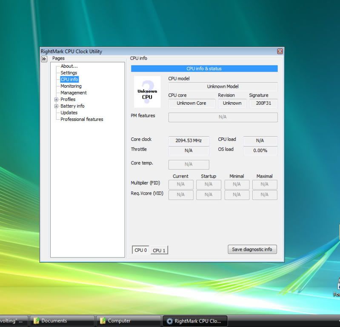
Task: Select the Battery info tree item
Action: tap(72, 106)
